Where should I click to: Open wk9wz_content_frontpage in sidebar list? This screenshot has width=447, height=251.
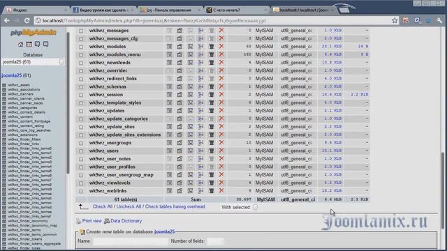[29, 121]
